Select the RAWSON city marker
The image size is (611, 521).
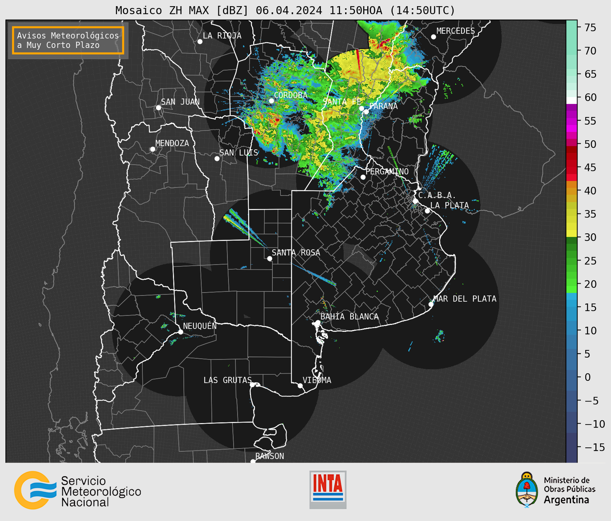click(253, 462)
